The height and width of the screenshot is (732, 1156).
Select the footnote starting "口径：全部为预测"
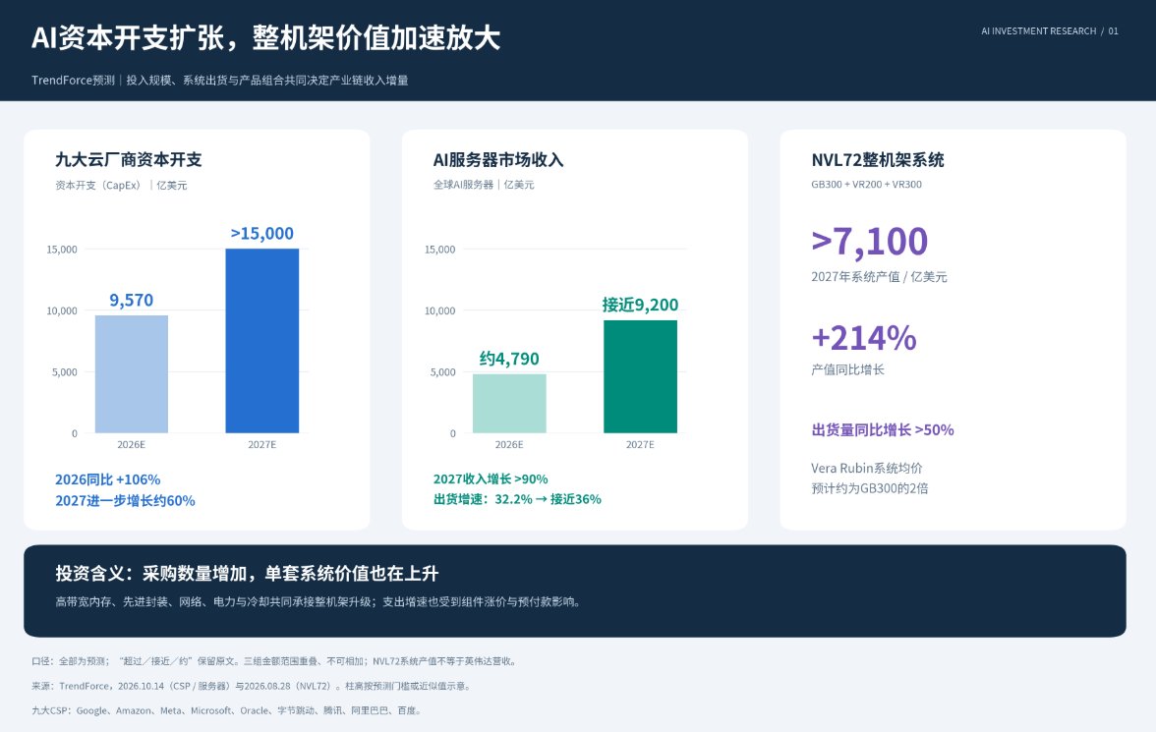(x=273, y=661)
